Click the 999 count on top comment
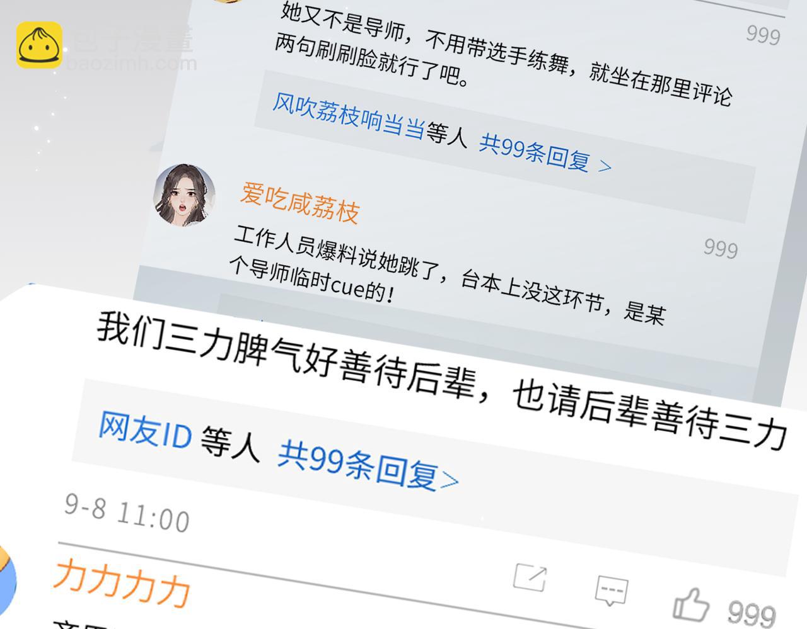 (763, 35)
